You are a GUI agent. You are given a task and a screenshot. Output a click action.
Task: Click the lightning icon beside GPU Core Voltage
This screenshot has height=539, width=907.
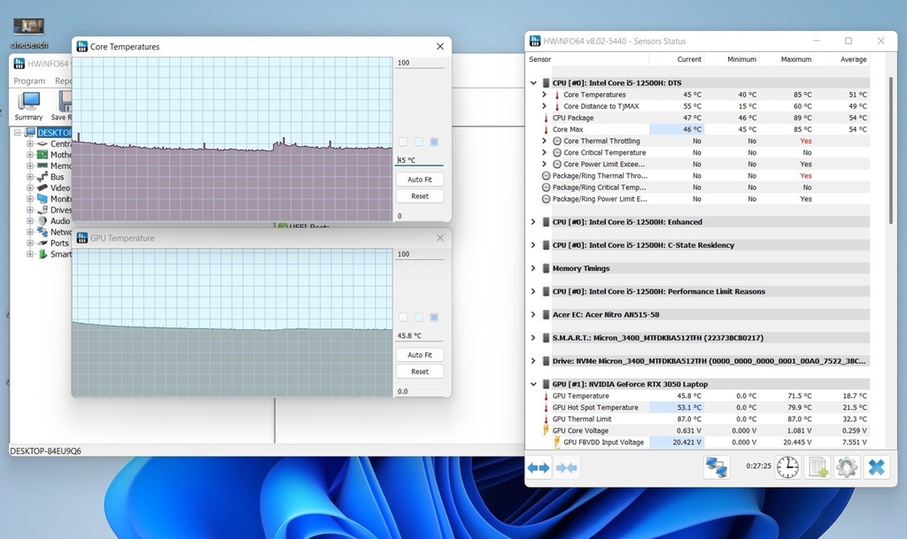click(546, 430)
